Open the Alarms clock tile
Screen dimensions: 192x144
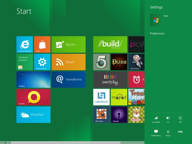136,79
